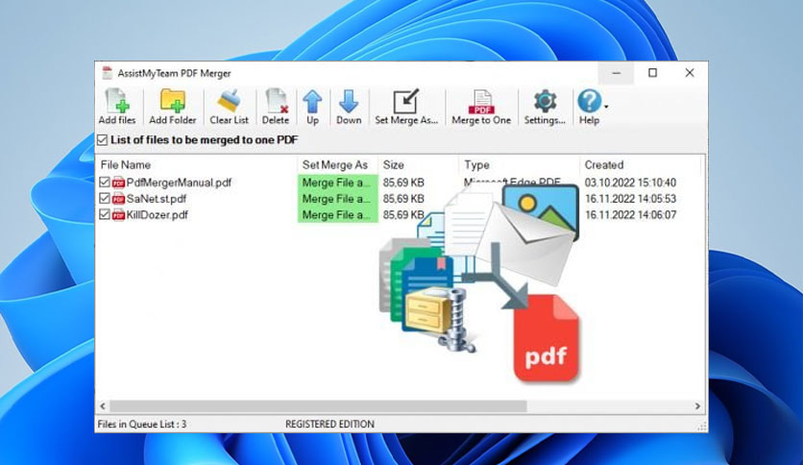Click PDF icon beside KillDozer.pdf
The image size is (803, 465).
[118, 214]
